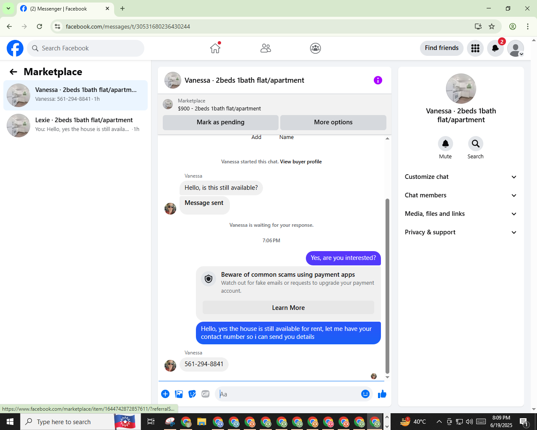Image resolution: width=537 pixels, height=430 pixels.
Task: Expand the Chat members section
Action: pyautogui.click(x=461, y=195)
